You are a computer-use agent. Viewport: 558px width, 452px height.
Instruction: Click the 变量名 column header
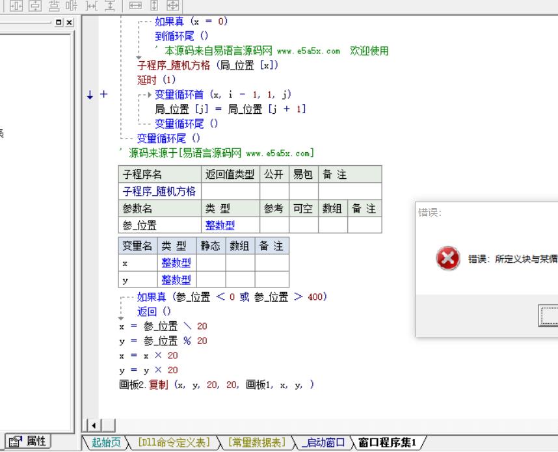[138, 246]
